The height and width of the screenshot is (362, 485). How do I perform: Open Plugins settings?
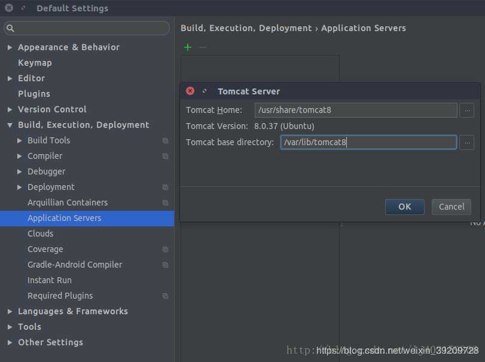pos(34,94)
